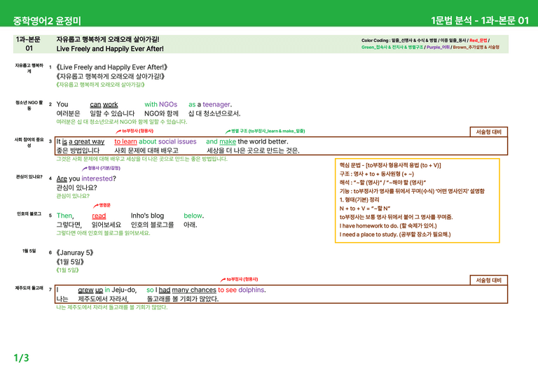Click the Korean text 'NGO와 함께'
The height and width of the screenshot is (380, 538).
coord(161,113)
